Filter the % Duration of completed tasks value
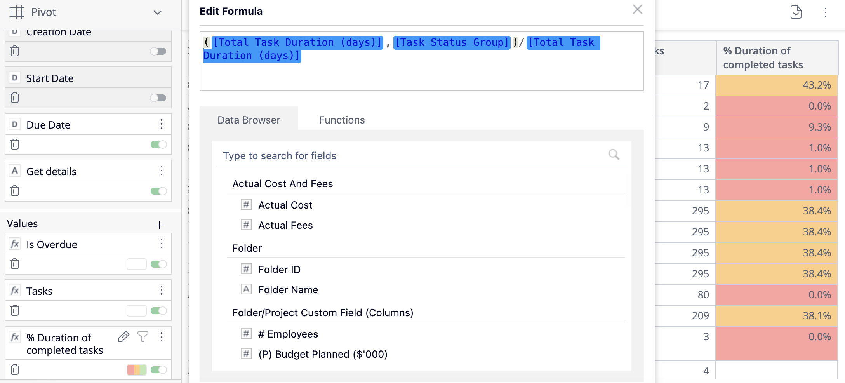The height and width of the screenshot is (383, 845). tap(143, 337)
